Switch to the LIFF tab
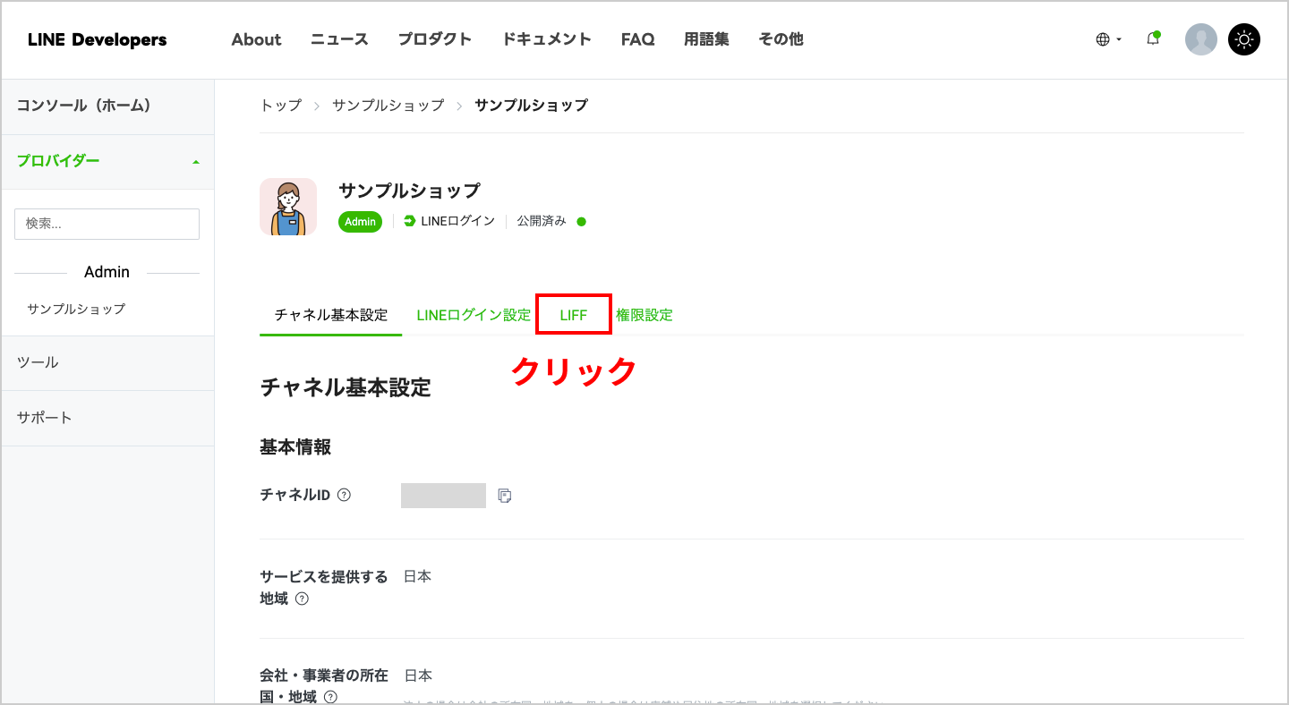Screen dimensions: 1289x705 (574, 315)
